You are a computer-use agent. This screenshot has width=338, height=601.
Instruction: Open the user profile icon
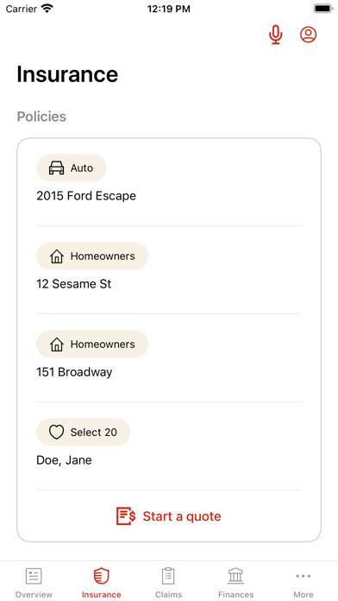tap(308, 35)
